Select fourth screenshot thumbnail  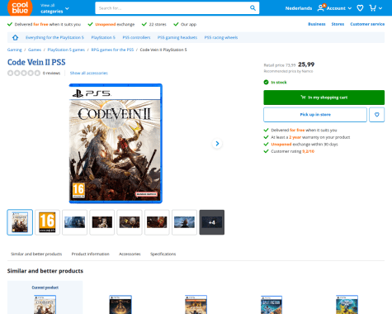coord(102,222)
